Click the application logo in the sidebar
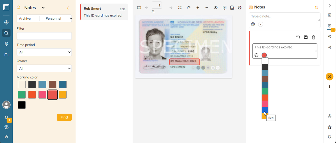The width and height of the screenshot is (336, 143). 6,7
